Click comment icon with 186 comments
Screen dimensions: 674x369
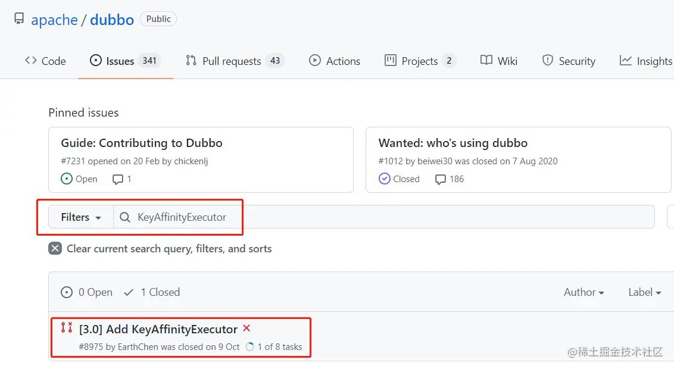[x=440, y=179]
